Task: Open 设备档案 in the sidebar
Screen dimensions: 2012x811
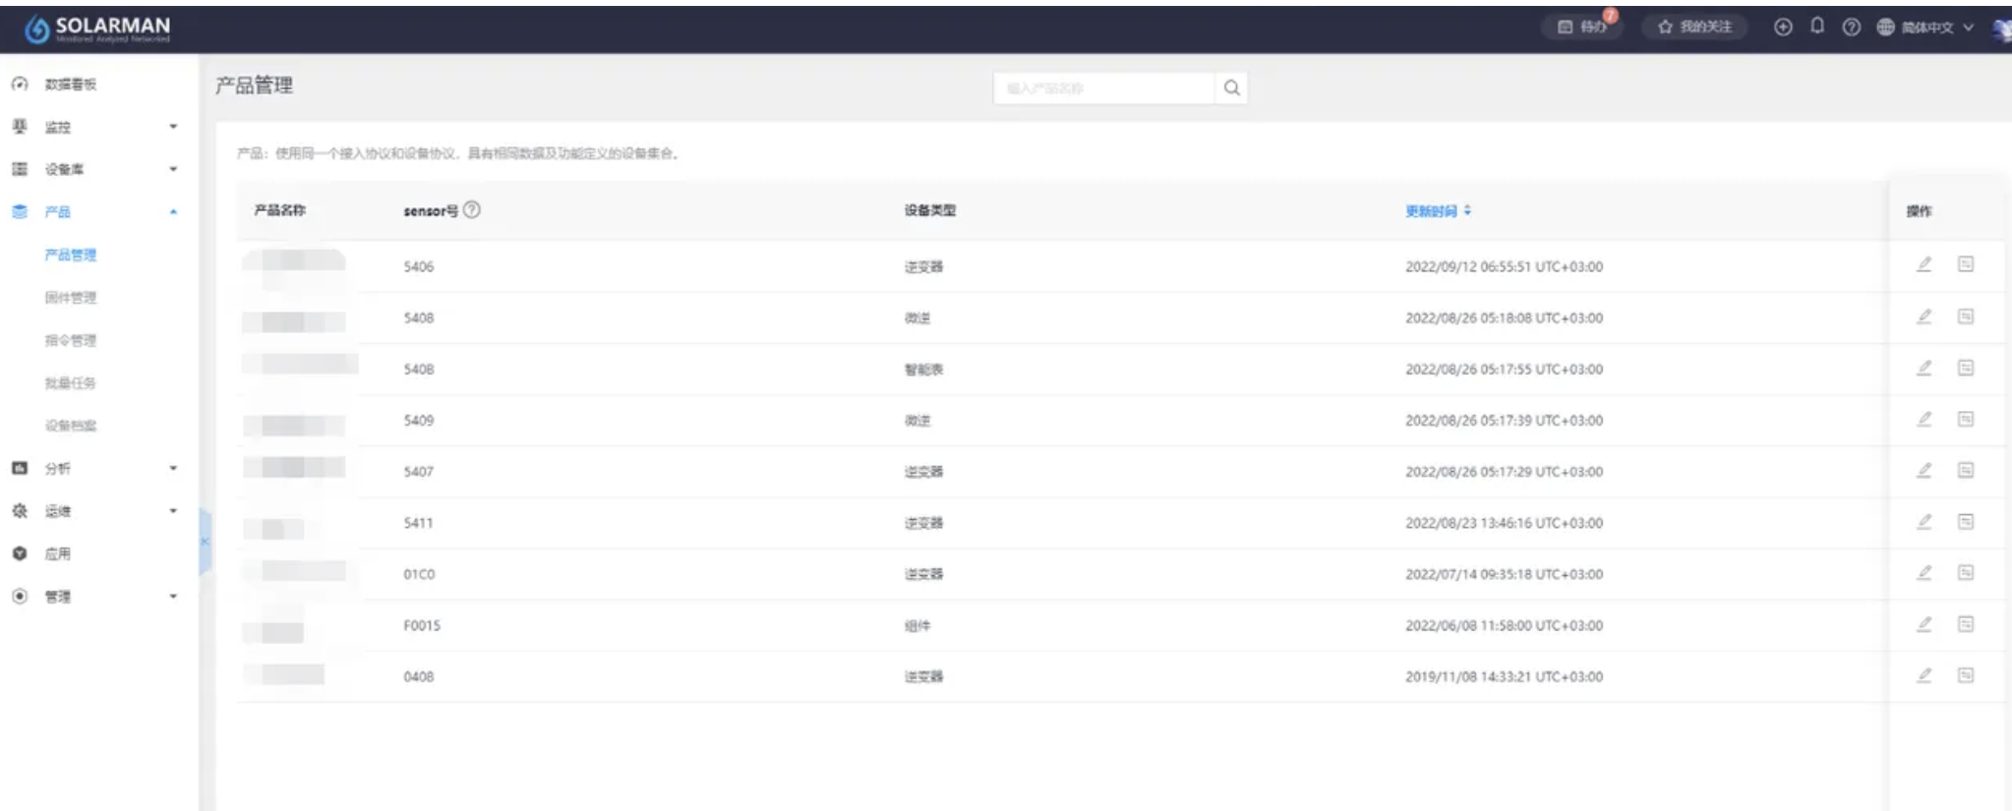Action: click(71, 426)
